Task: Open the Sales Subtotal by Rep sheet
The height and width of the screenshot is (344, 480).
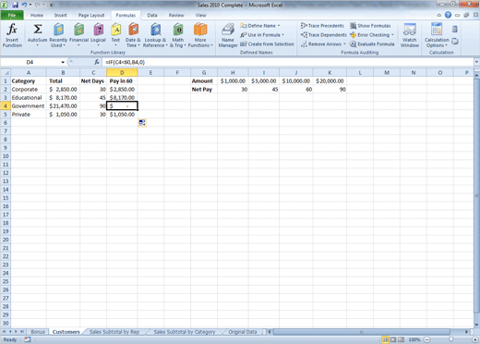Action: tap(114, 332)
